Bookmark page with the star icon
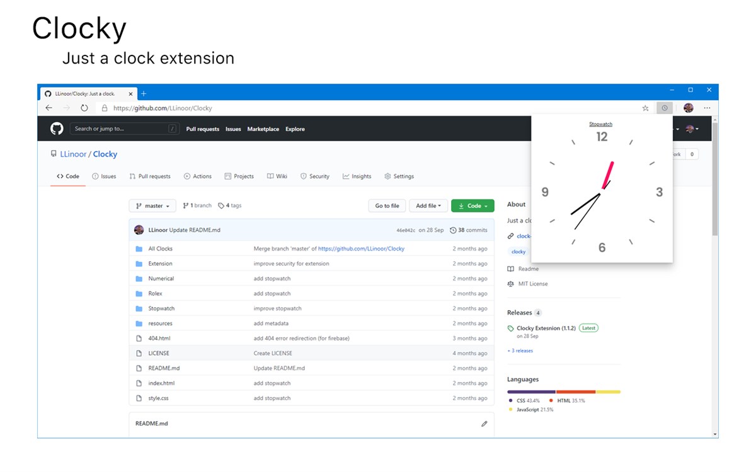Image resolution: width=756 pixels, height=472 pixels. click(x=646, y=108)
